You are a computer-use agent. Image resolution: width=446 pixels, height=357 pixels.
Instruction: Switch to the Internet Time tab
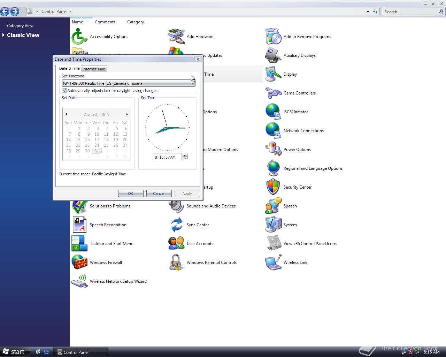[x=94, y=69]
